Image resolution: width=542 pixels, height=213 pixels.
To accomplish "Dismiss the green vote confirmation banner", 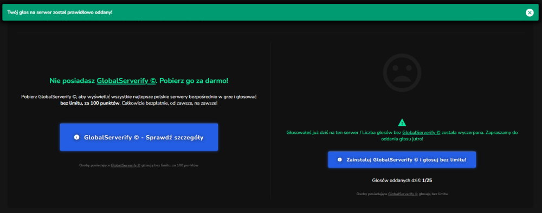I will [x=530, y=12].
